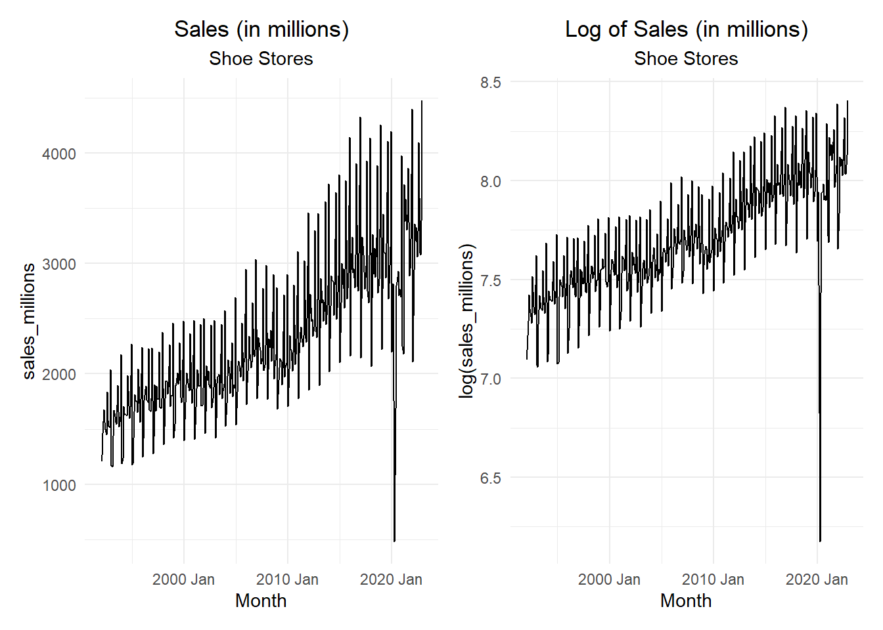Click the 8.5 y-axis tick label
Screen dimensions: 883x630
(490, 83)
